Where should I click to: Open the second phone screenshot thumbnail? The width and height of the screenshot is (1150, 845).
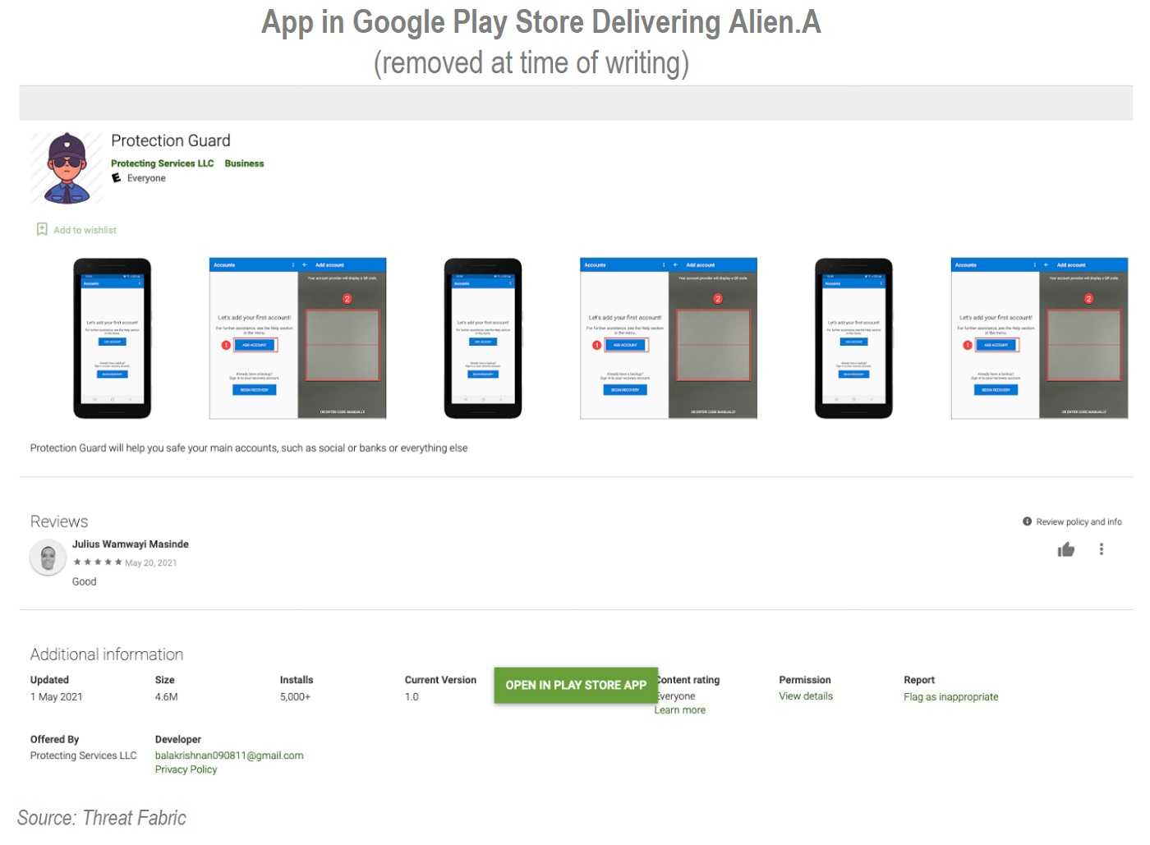(482, 338)
